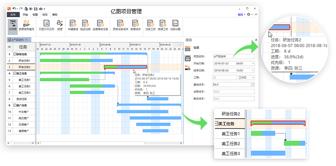Click the 工期 duration field showing 25
This screenshot has height=166, width=336.
225,77
